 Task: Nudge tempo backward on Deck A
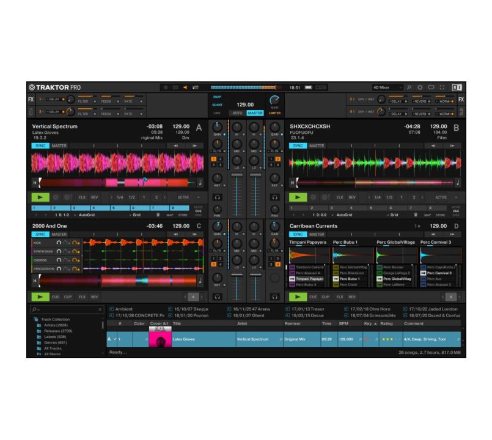tap(176, 145)
